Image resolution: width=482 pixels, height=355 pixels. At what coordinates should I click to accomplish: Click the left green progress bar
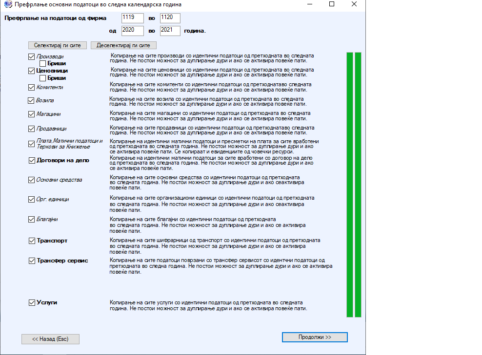350,185
